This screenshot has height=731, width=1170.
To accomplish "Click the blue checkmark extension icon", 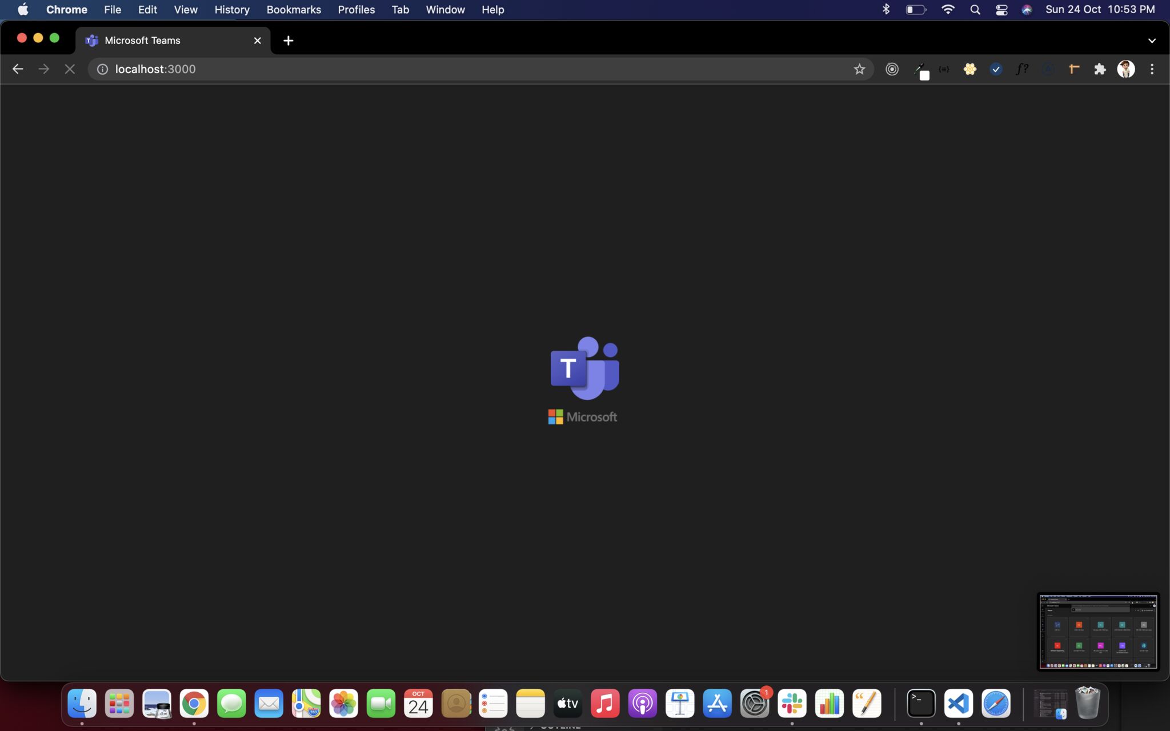I will click(996, 69).
